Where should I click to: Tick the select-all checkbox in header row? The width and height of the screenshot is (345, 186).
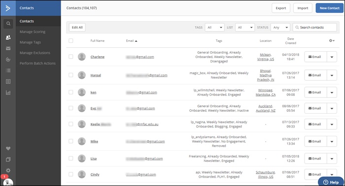pyautogui.click(x=71, y=41)
